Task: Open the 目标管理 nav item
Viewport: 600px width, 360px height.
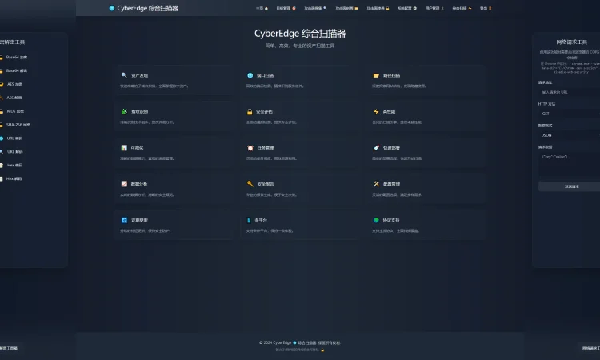Action: click(x=286, y=8)
